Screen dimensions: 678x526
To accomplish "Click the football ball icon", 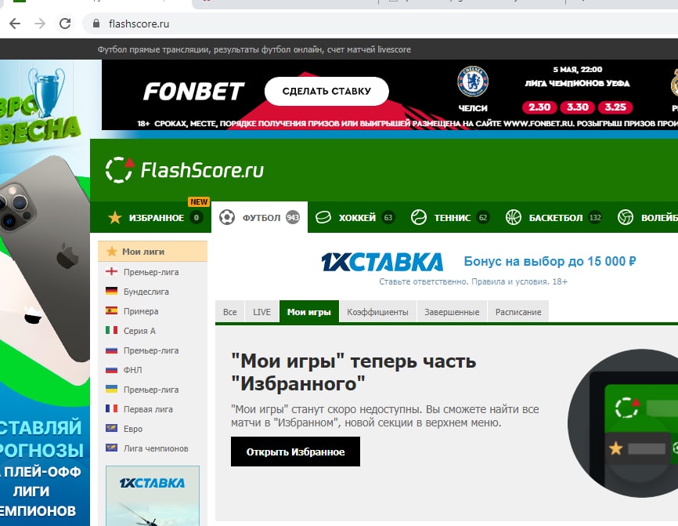I will 227,217.
